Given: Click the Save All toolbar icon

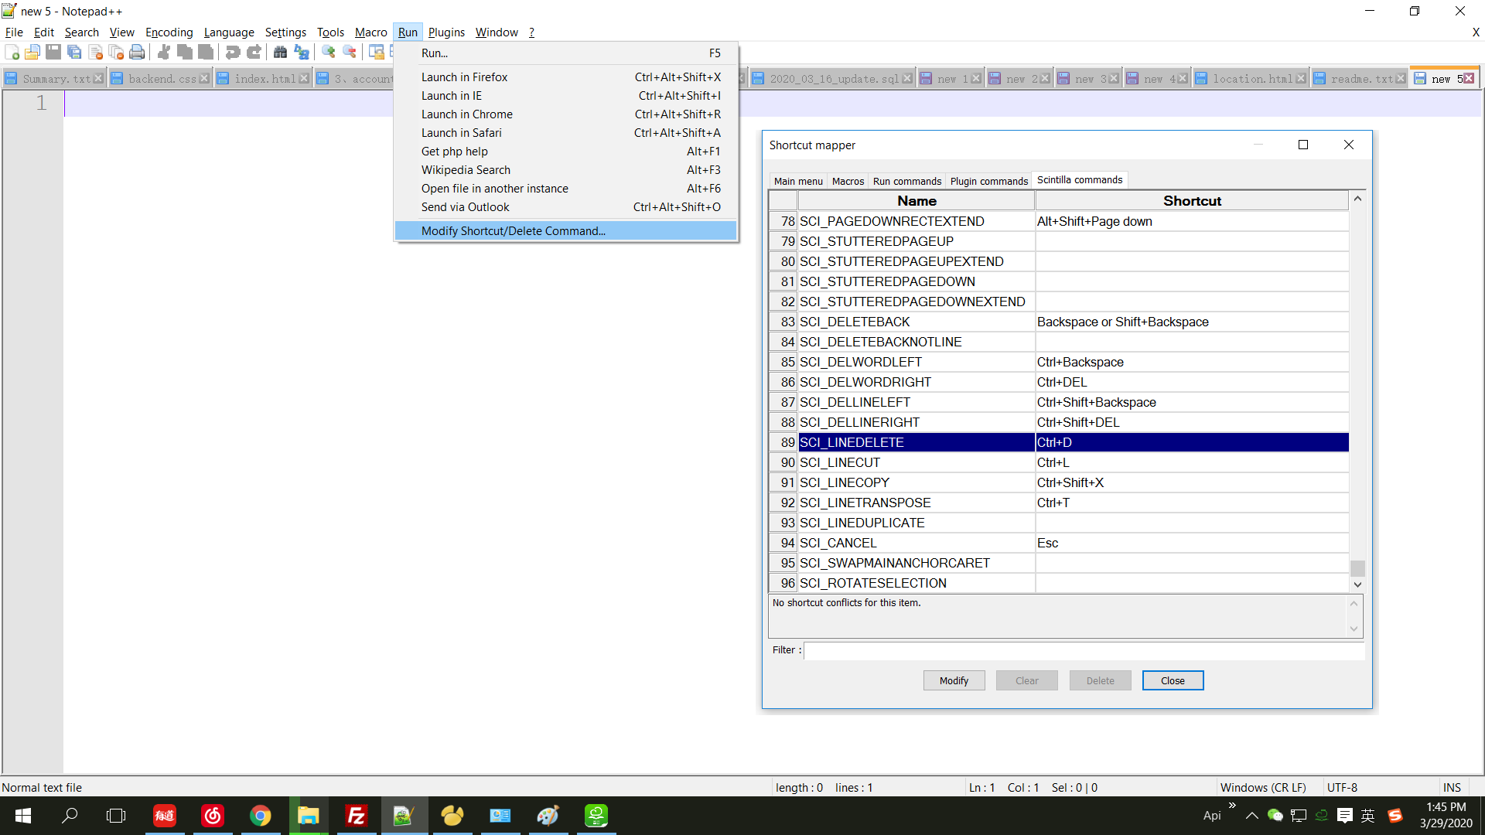Looking at the screenshot, I should 74,53.
